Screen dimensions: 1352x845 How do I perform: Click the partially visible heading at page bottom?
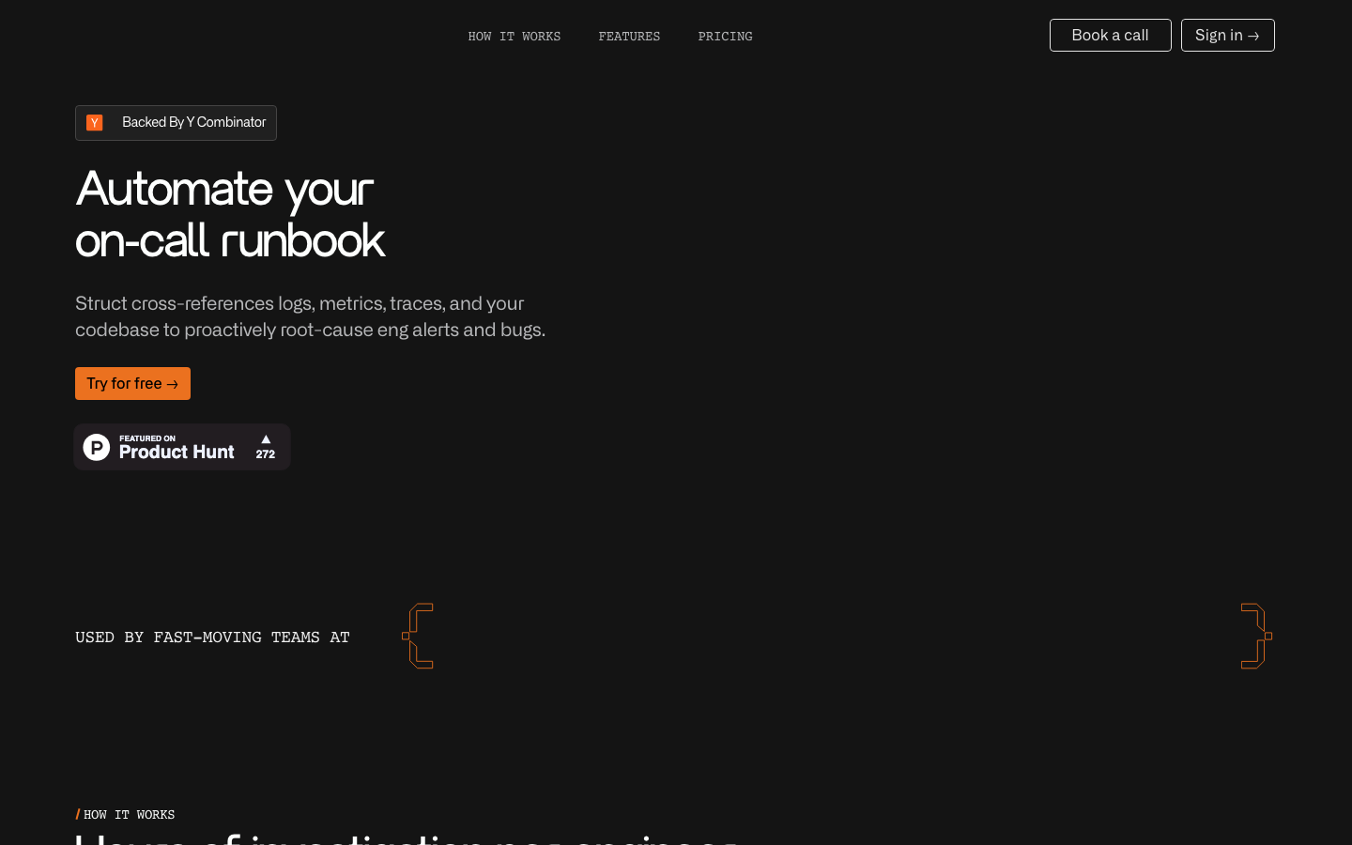click(x=406, y=837)
